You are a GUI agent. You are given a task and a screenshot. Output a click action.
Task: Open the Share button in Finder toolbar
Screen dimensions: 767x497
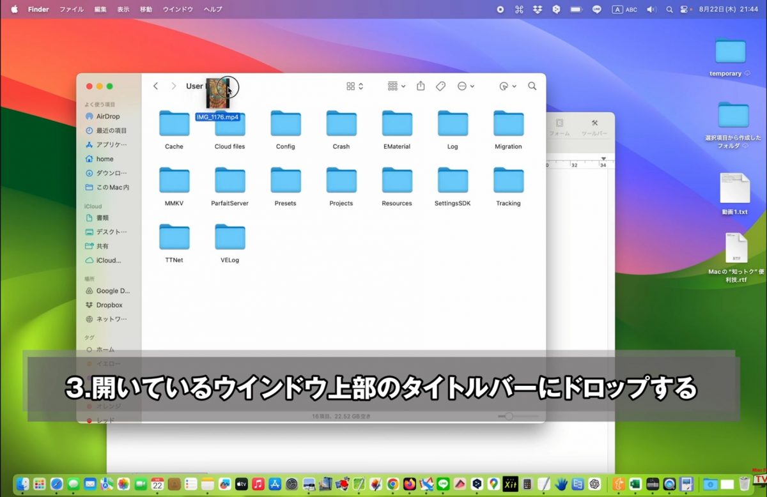click(x=421, y=86)
